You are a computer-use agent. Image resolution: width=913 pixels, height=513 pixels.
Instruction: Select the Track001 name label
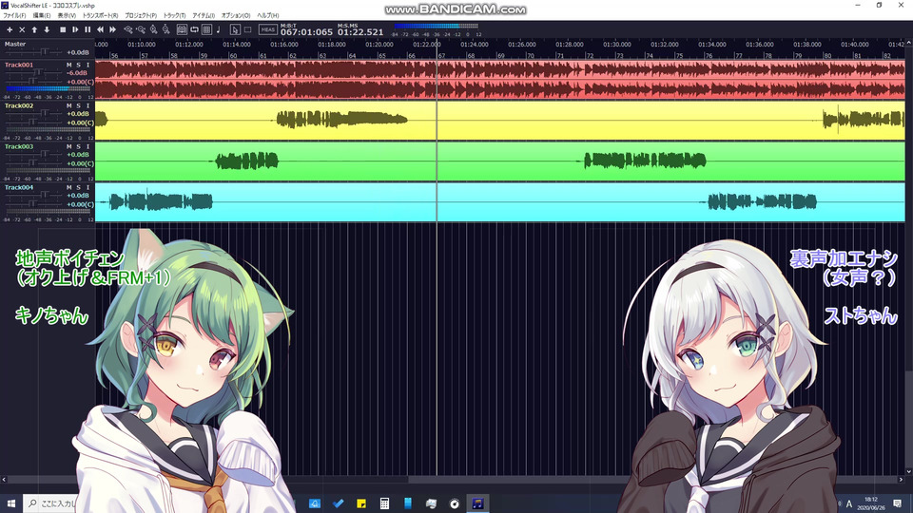pyautogui.click(x=19, y=66)
